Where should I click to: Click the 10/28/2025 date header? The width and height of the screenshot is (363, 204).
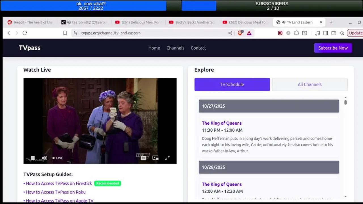point(269,167)
